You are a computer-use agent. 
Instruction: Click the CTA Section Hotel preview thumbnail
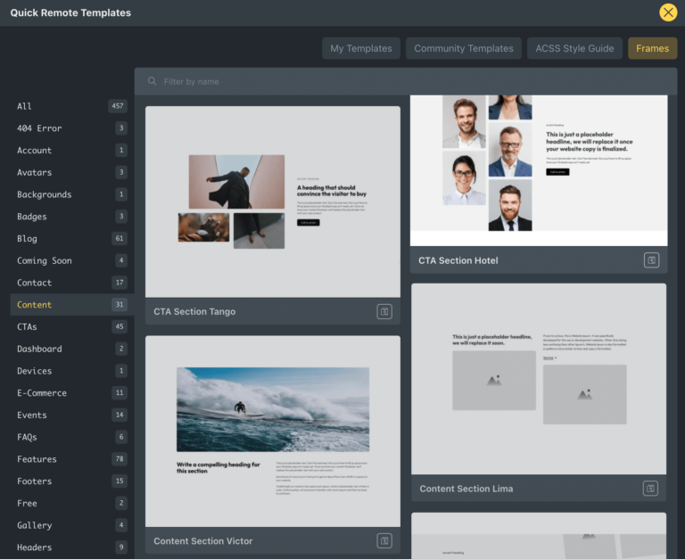(x=539, y=170)
